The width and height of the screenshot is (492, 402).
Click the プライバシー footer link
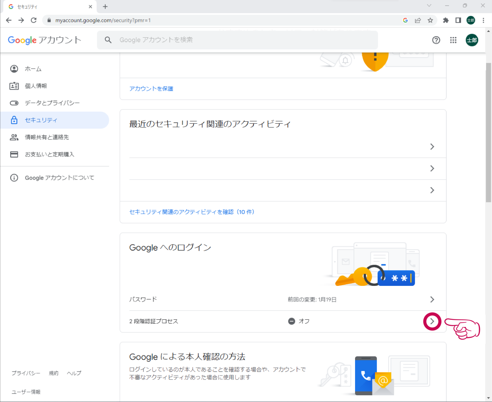click(26, 373)
